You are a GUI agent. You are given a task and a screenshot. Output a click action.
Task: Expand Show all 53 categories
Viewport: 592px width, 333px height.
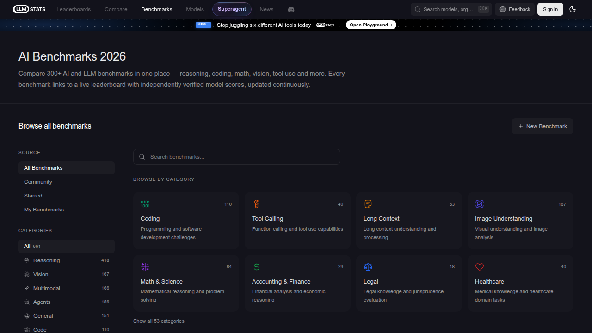click(159, 321)
